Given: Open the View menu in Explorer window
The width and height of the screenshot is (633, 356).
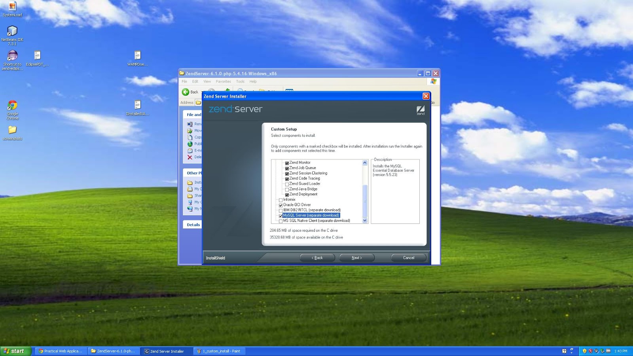Looking at the screenshot, I should [x=207, y=81].
